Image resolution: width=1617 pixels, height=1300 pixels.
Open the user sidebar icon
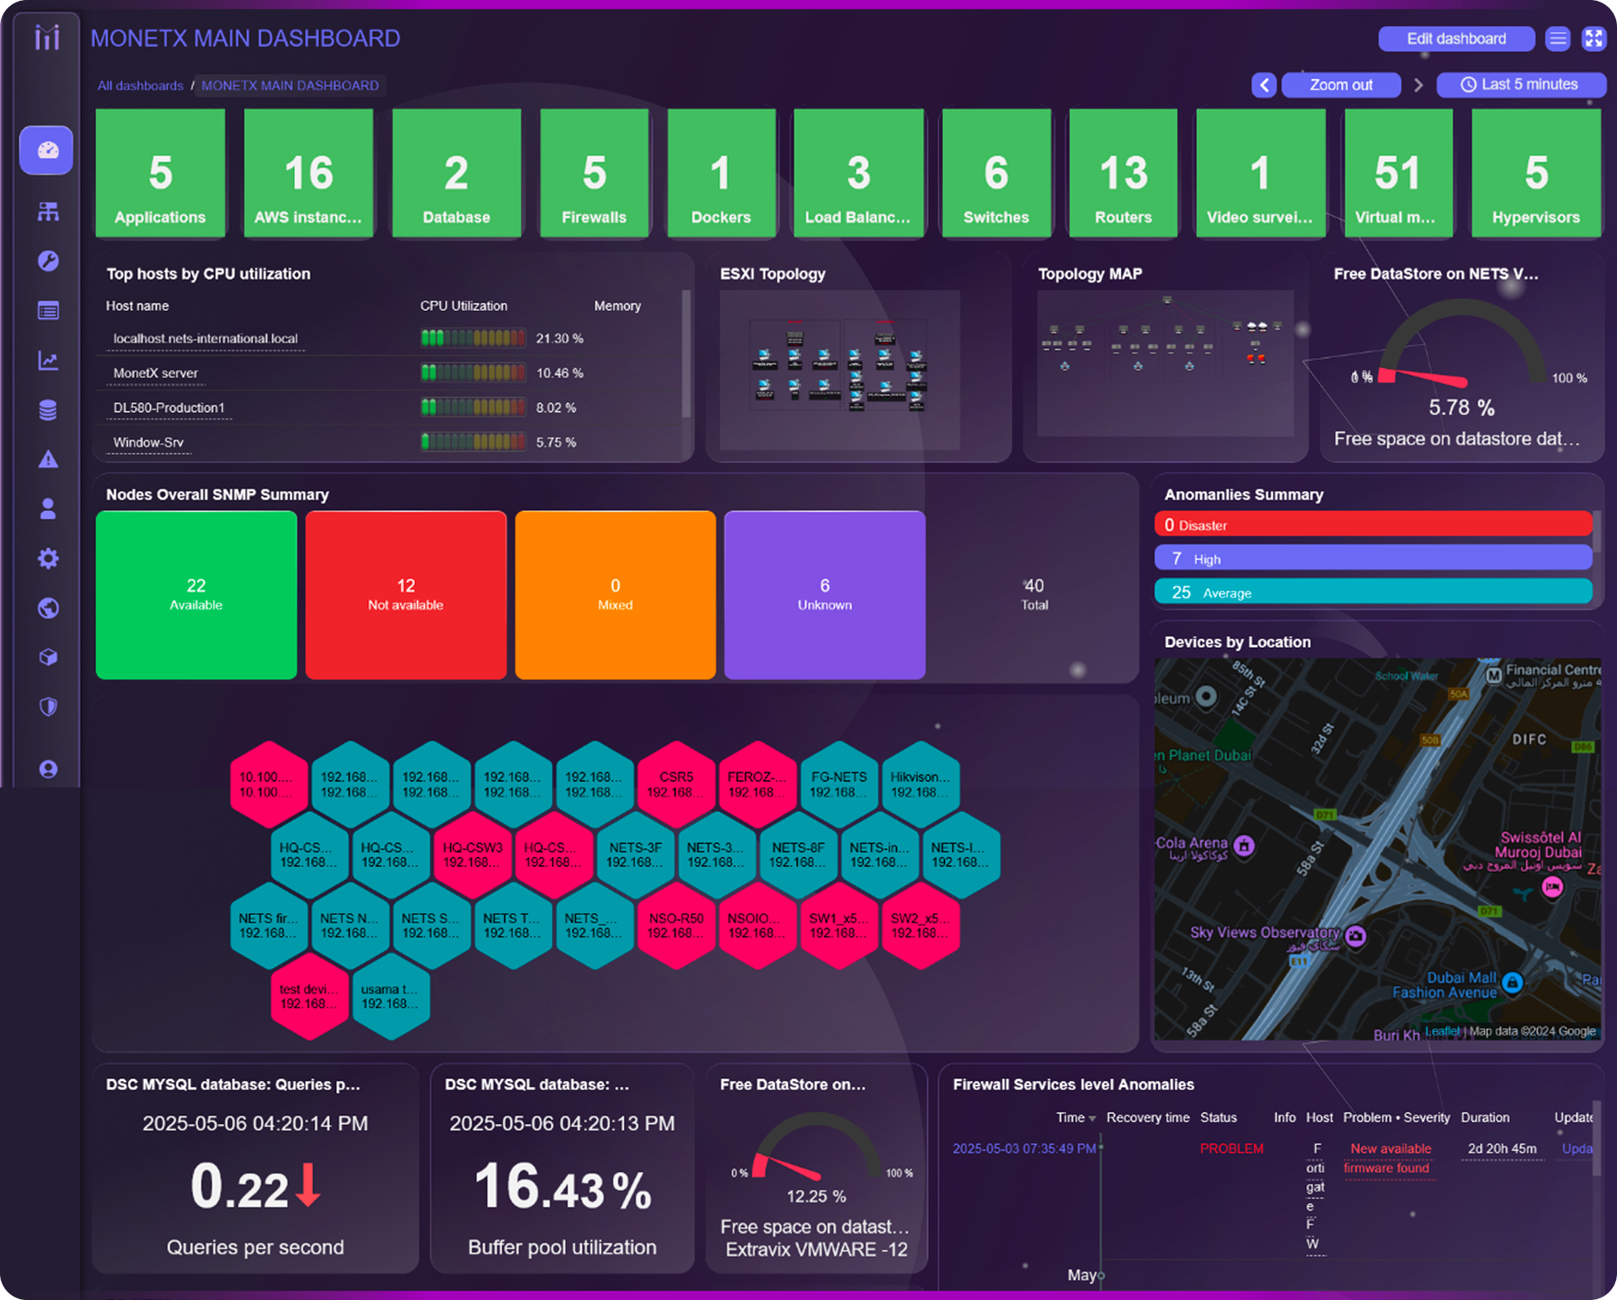coord(48,509)
